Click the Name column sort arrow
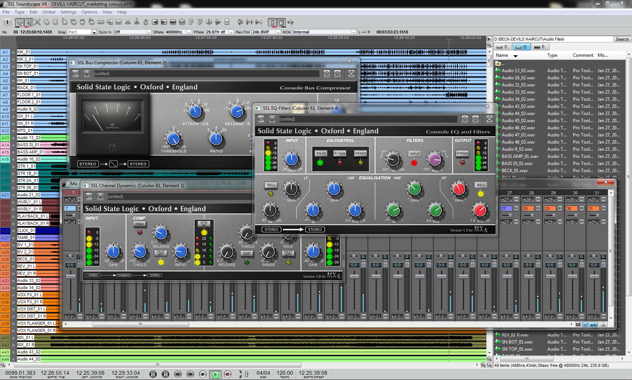This screenshot has width=632, height=380. (515, 56)
